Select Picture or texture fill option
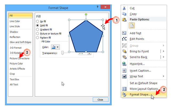 (38, 34)
